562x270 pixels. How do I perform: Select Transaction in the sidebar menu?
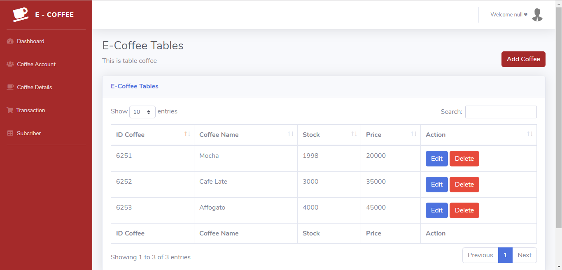pos(31,110)
